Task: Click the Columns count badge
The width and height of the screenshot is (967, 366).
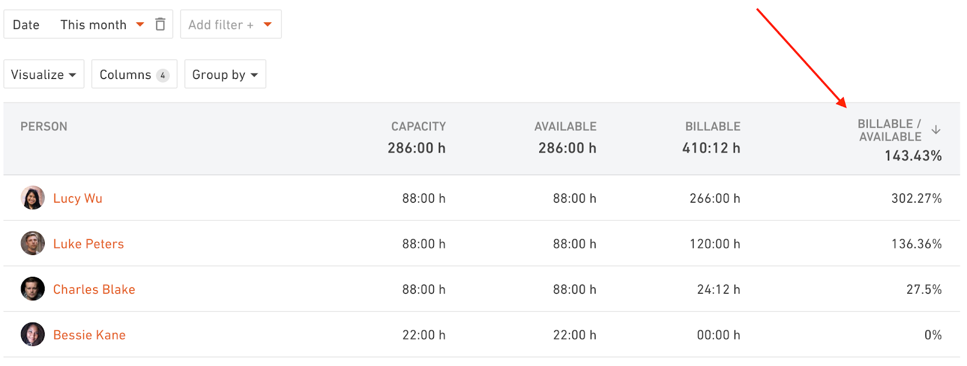Action: (163, 75)
